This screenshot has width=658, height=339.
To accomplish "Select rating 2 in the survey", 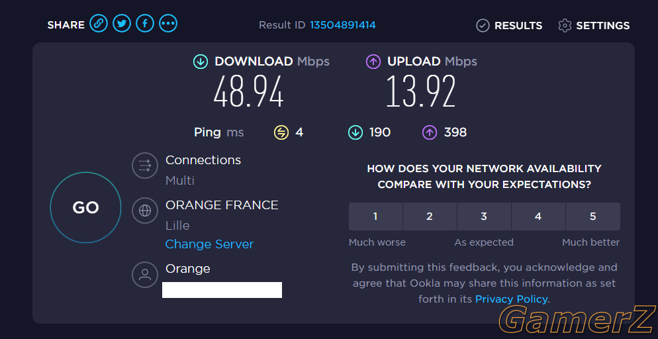I will [x=430, y=217].
